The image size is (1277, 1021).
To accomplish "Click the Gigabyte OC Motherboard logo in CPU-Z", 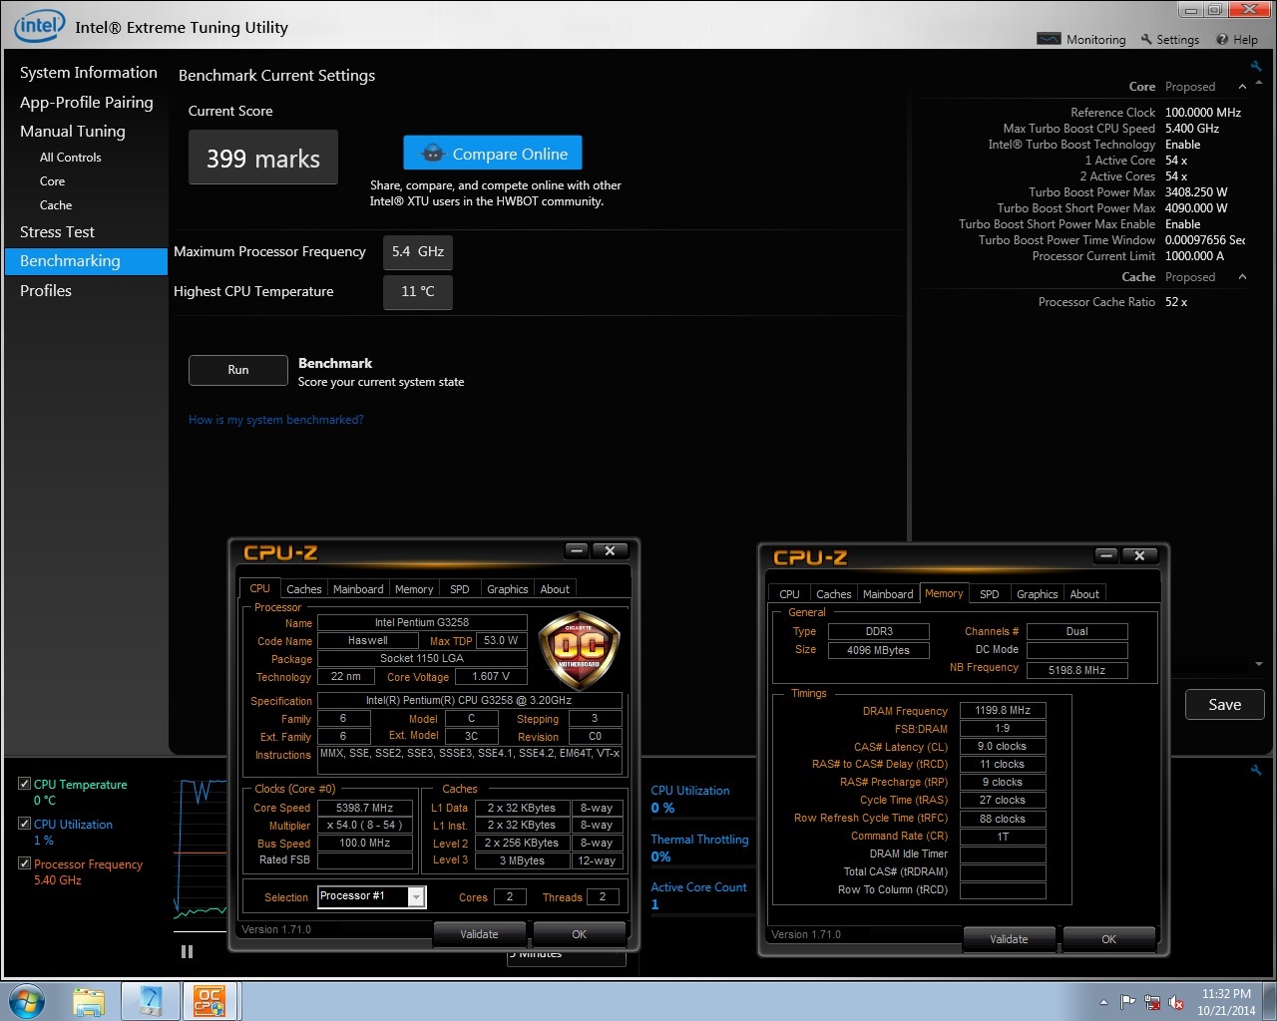I will pyautogui.click(x=580, y=650).
